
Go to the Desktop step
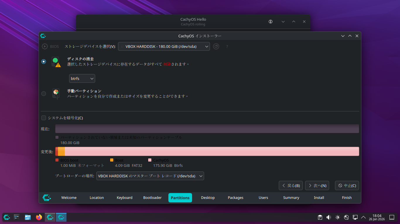[208, 198]
